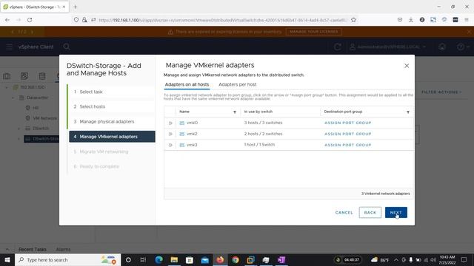Expand the vmk2 row arrow

click(170, 134)
